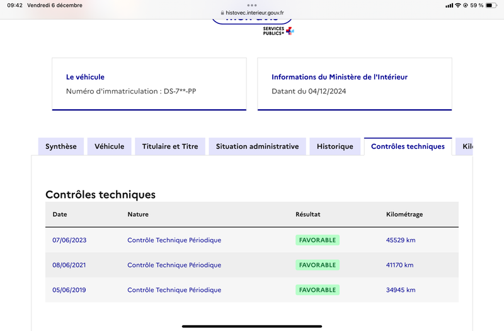
Task: Tap the home indicator bar
Action: pos(252,326)
